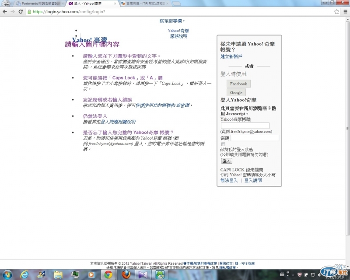350x280 pixels.
Task: Sign in using the Facebook button
Action: click(238, 84)
